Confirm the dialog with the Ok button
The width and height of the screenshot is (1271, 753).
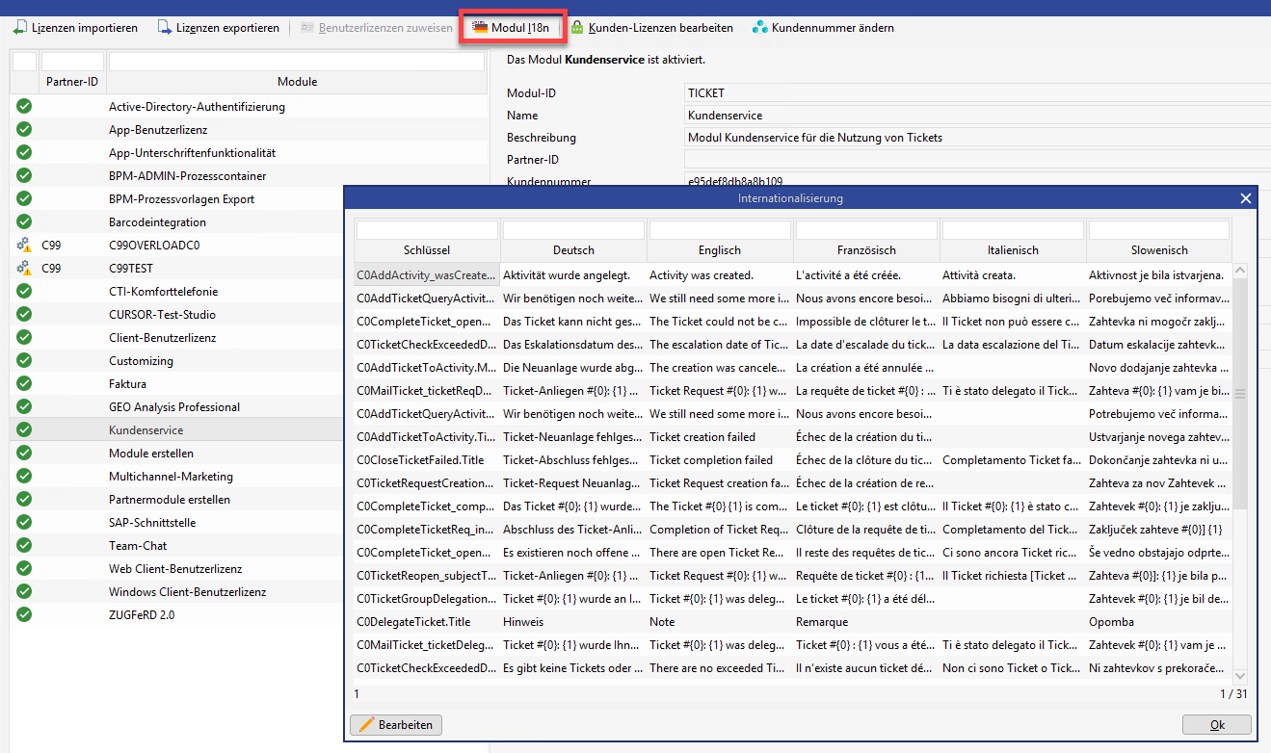(1216, 725)
